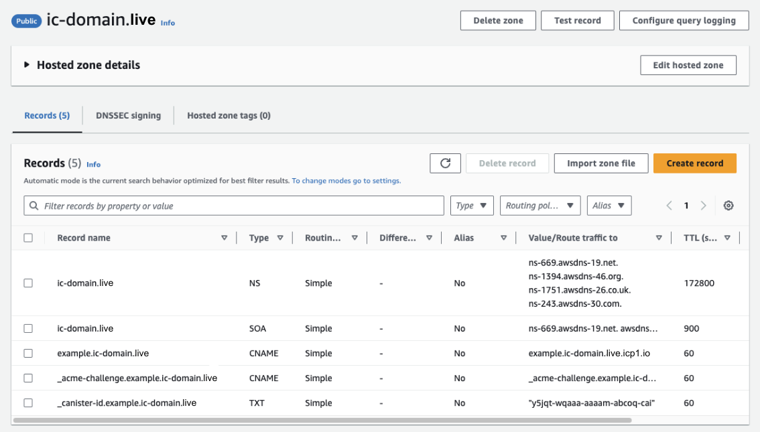Follow 'To change modes go to settings' link
Screen dimensions: 760x432
[346, 181]
